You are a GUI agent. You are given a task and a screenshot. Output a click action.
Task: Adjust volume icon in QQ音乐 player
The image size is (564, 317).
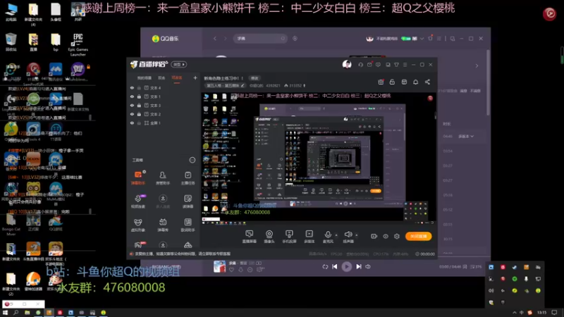[x=368, y=267]
